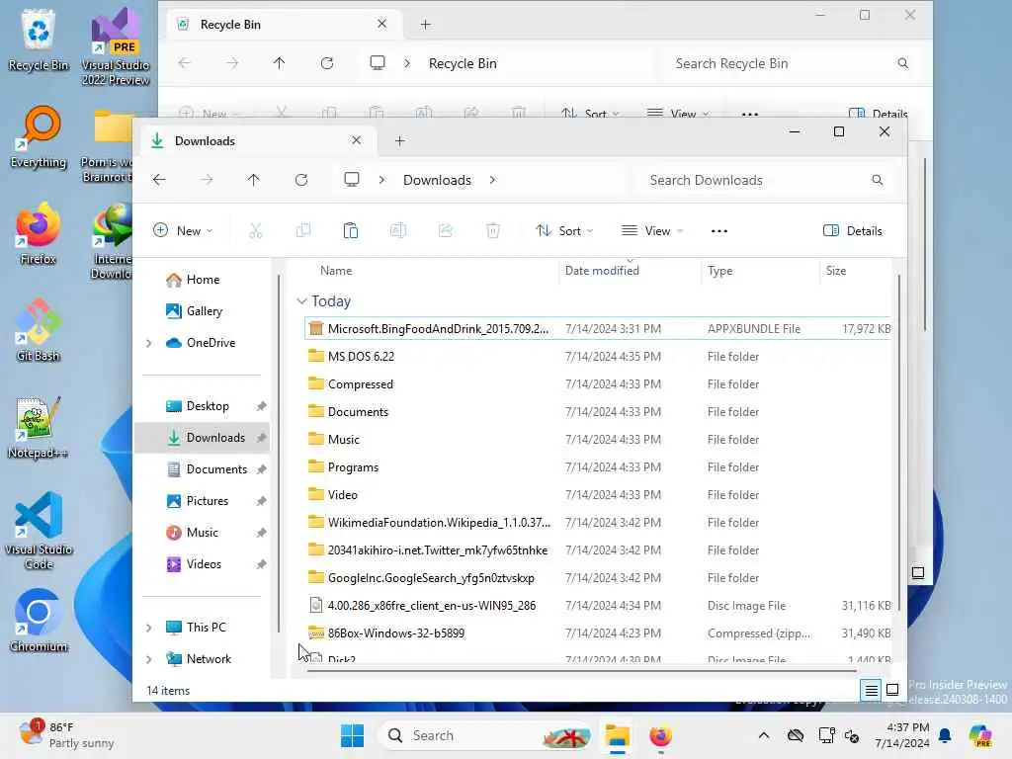Click the Share icon in Downloads toolbar
The image size is (1012, 759).
446,230
